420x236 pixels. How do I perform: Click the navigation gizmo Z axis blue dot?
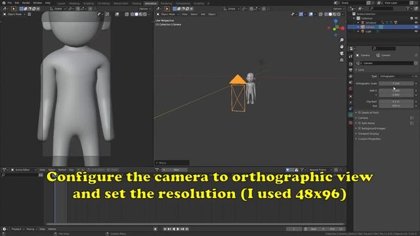[x=335, y=21]
